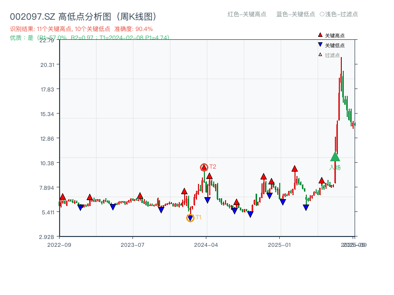The image size is (394, 295).
Task: Click the red 识别结果 summary line
Action: [x=81, y=29]
